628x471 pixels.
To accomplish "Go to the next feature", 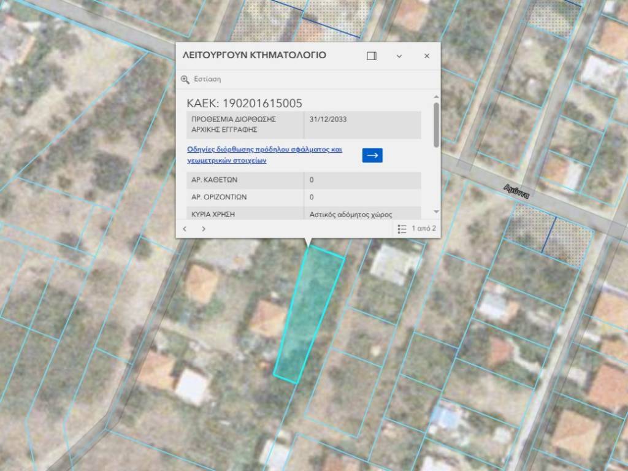I will (x=204, y=229).
